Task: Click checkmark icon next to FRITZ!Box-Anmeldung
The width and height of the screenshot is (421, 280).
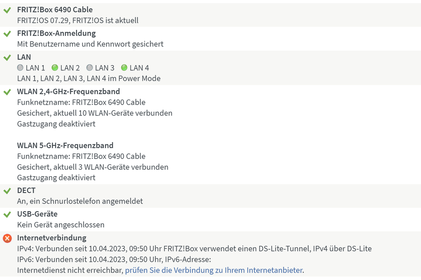Action: (7, 33)
